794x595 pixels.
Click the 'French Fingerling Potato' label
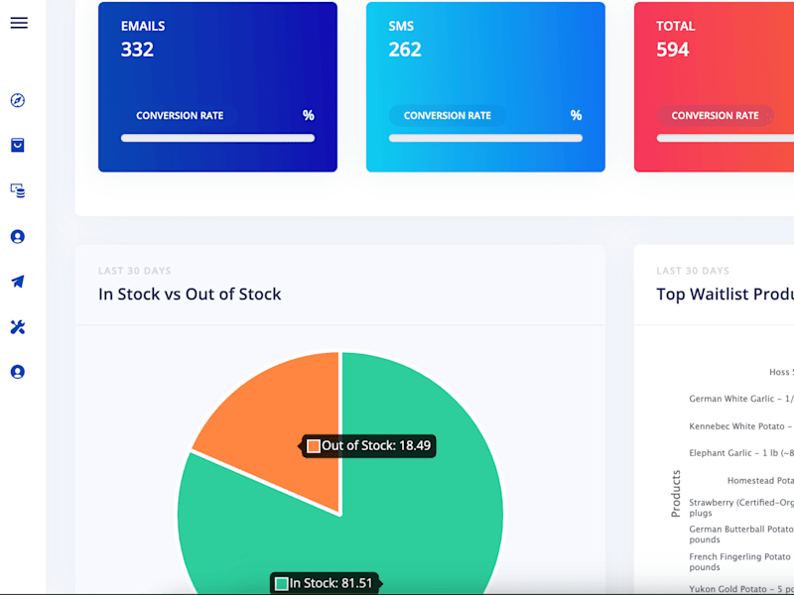741,561
